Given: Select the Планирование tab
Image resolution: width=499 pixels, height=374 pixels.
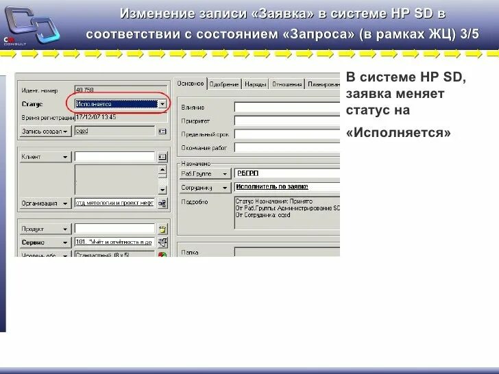Looking at the screenshot, I should pos(323,84).
